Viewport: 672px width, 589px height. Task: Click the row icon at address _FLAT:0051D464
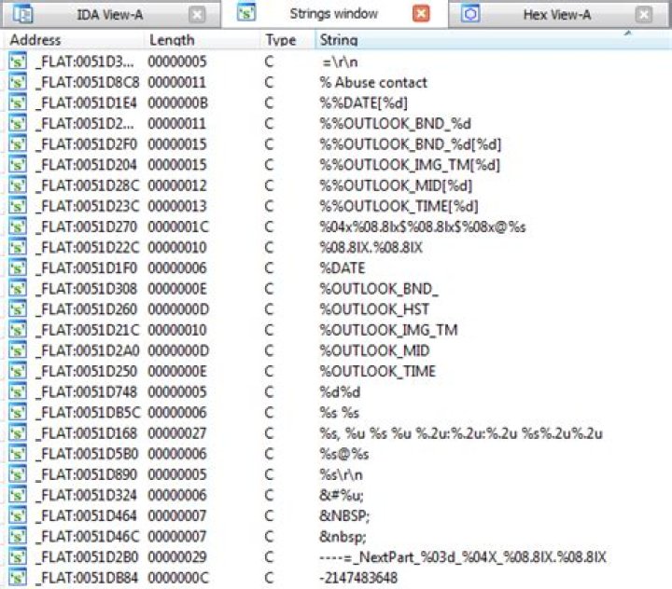coord(18,516)
